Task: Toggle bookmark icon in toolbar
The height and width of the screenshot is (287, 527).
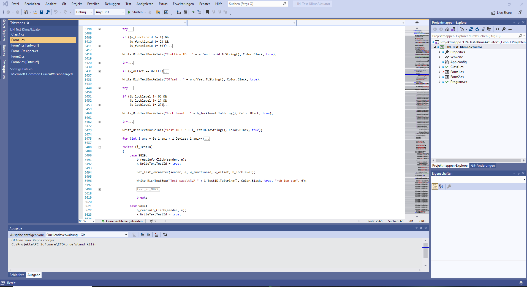Action: [x=207, y=12]
